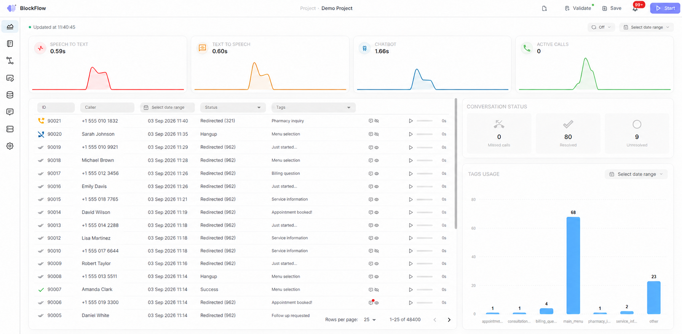Toggle visibility eye for call 90019
682x334 pixels.
pos(377,148)
